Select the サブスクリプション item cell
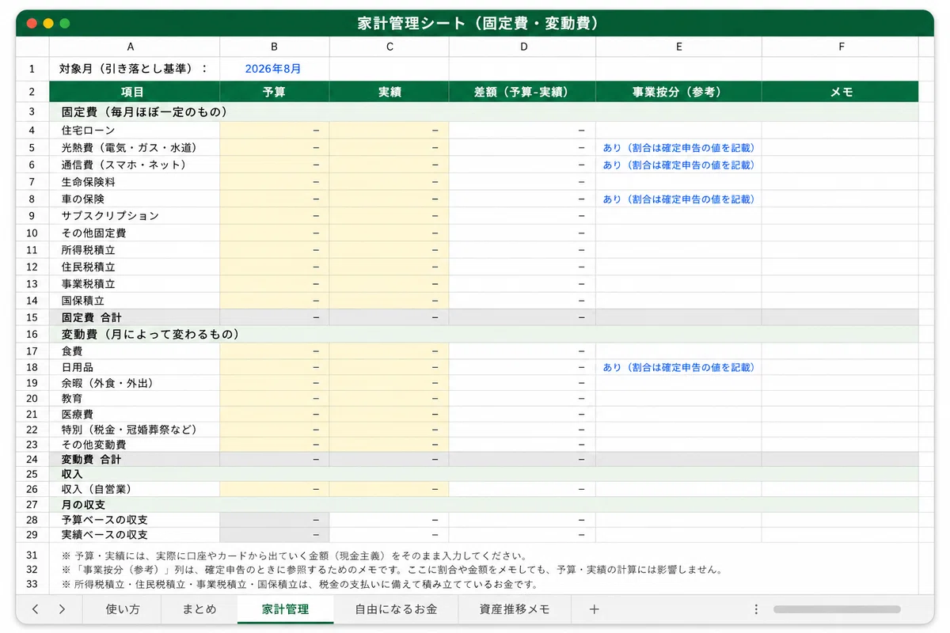950x633 pixels. [x=135, y=216]
